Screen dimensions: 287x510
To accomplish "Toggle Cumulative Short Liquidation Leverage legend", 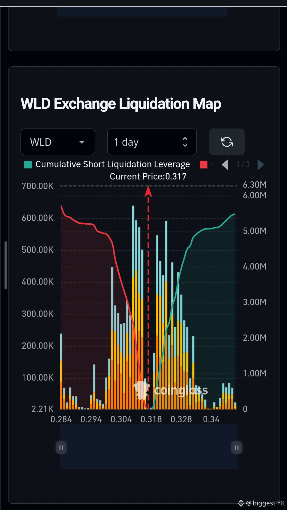I will tap(107, 164).
